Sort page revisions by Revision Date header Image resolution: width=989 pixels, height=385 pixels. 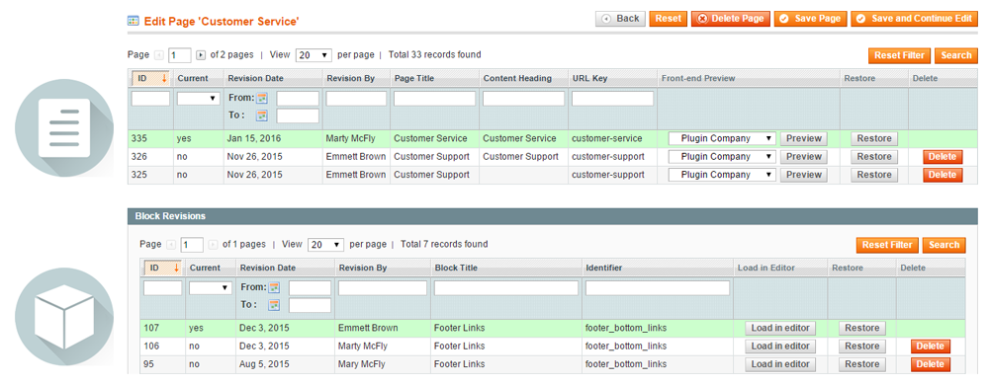(x=255, y=79)
